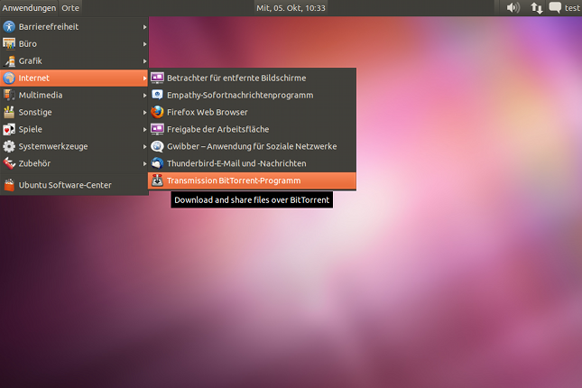Image resolution: width=582 pixels, height=388 pixels.
Task: Open Betrachter für entfernte Bildschirme entry
Action: click(252, 78)
